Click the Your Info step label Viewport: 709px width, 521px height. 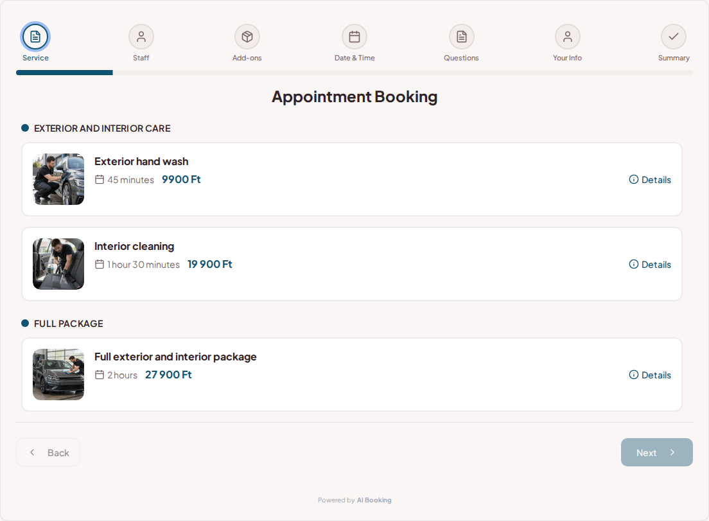pyautogui.click(x=568, y=58)
